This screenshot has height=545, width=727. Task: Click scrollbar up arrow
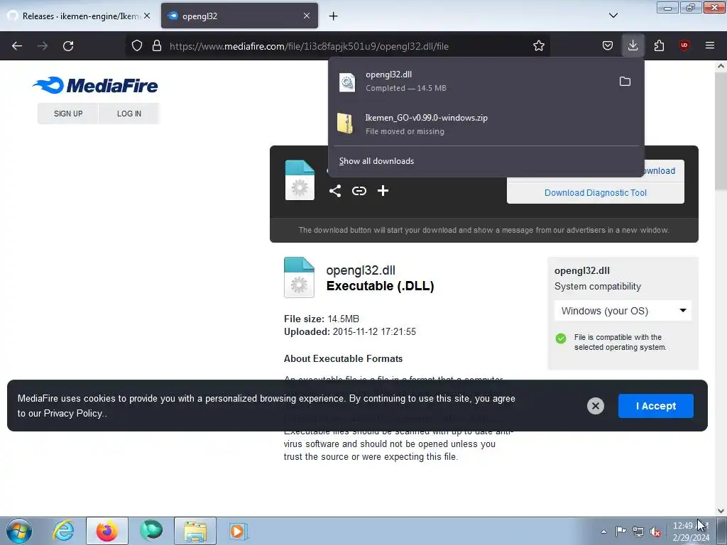click(x=721, y=66)
